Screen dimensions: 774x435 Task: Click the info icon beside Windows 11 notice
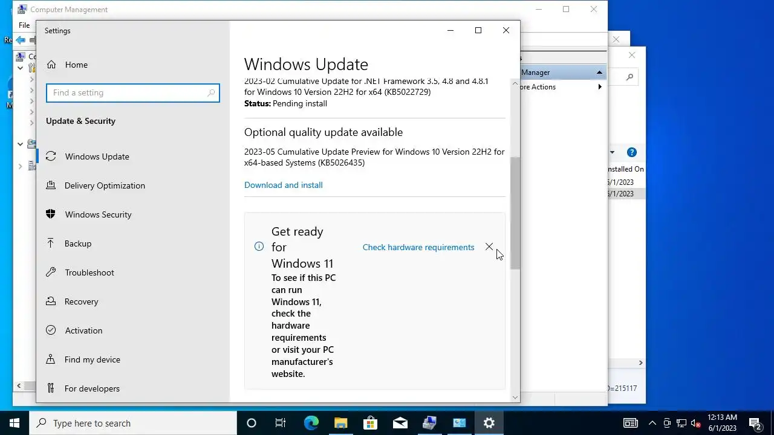259,246
